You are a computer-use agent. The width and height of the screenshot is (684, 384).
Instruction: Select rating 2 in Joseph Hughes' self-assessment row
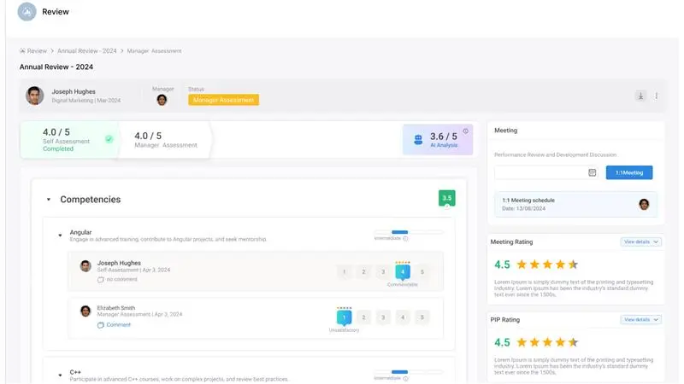[x=363, y=272]
